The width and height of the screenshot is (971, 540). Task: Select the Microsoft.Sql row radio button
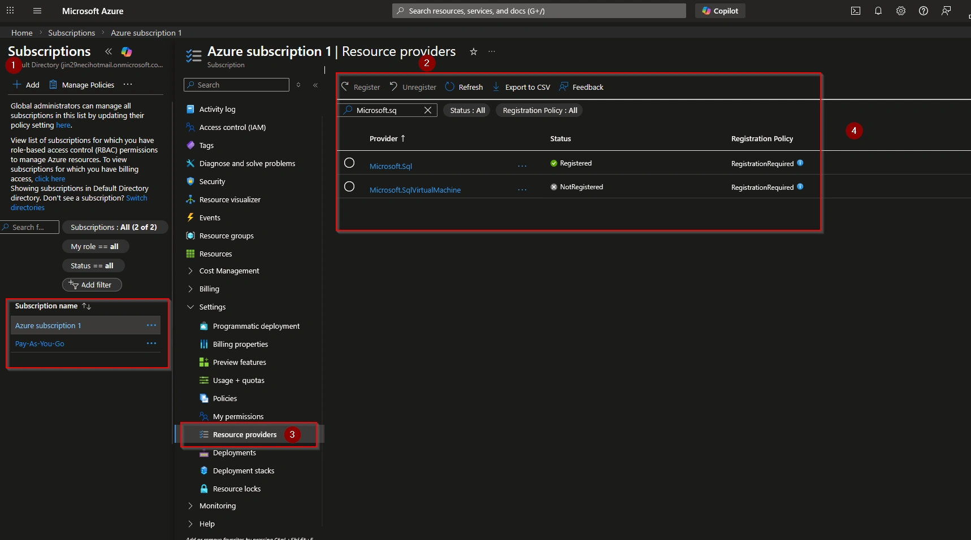(x=349, y=163)
